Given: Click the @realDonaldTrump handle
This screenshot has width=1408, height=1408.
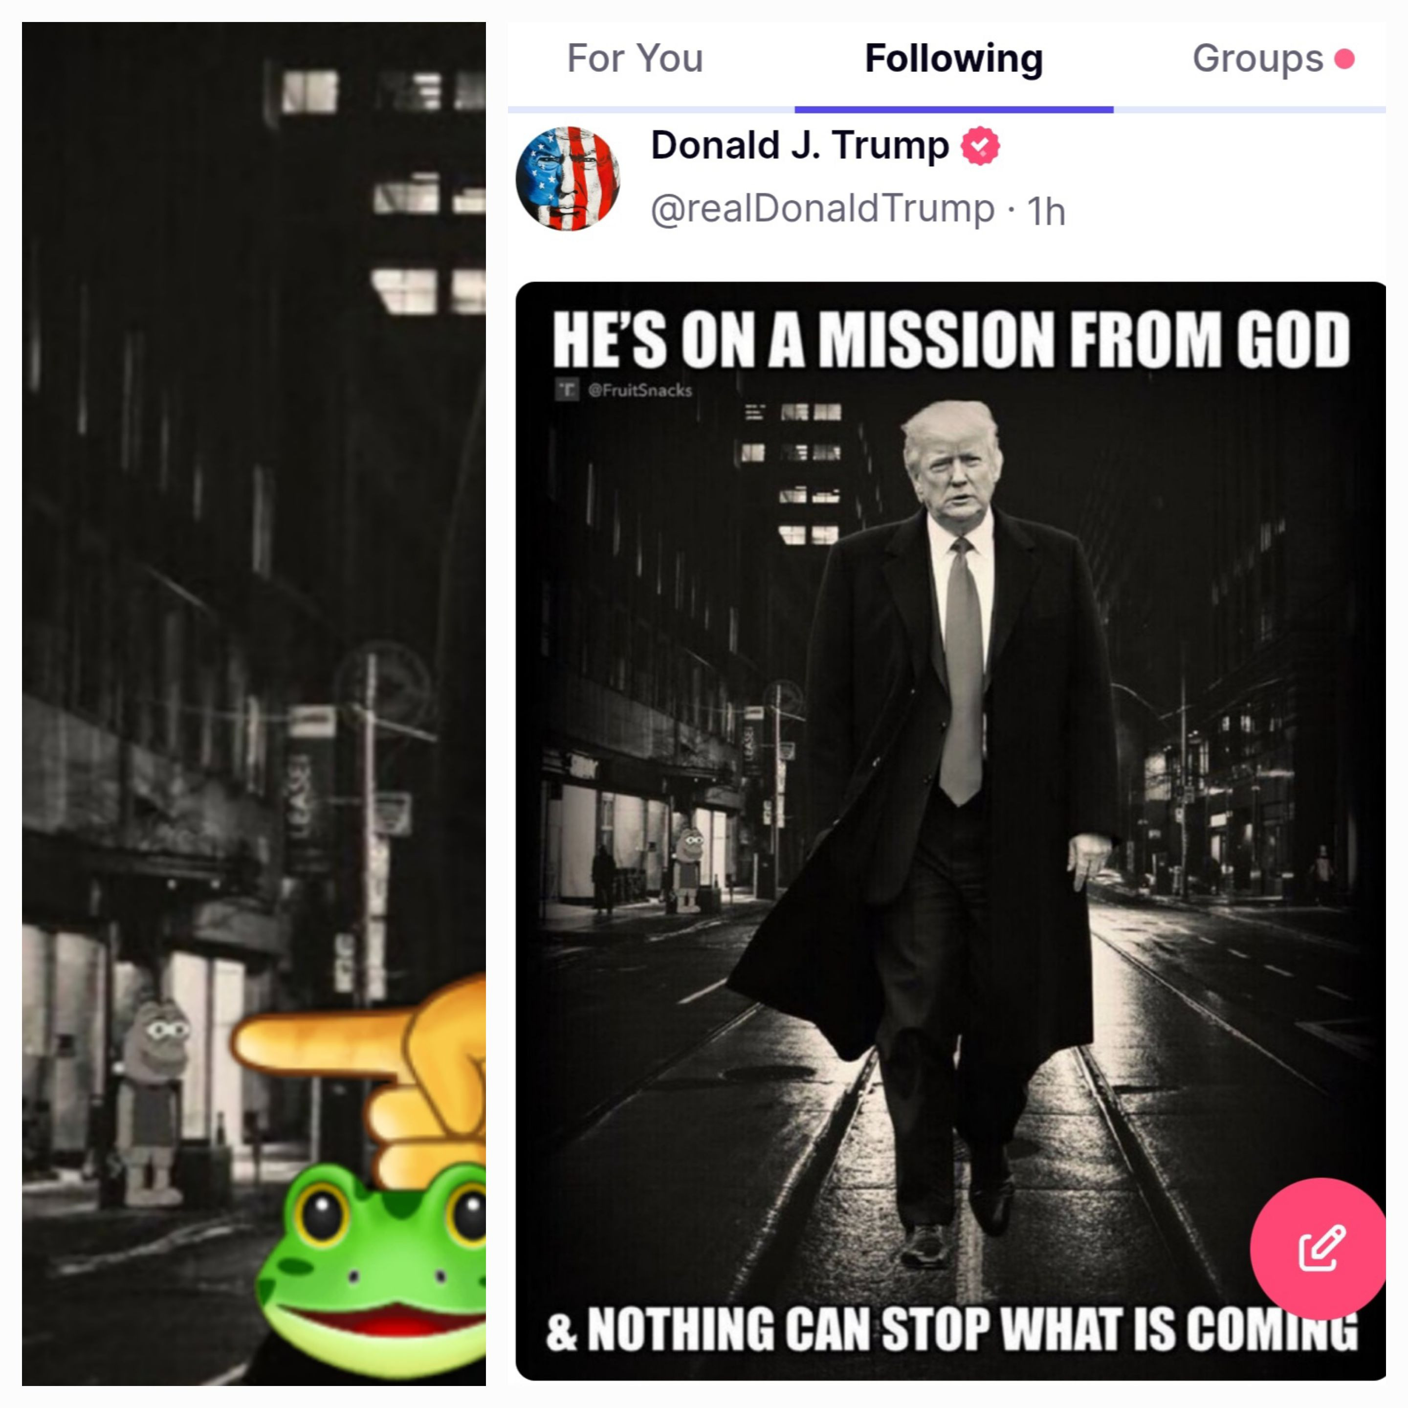Looking at the screenshot, I should 822,209.
